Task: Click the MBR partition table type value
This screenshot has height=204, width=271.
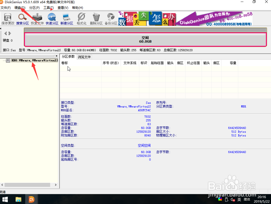Action: pyautogui.click(x=243, y=106)
